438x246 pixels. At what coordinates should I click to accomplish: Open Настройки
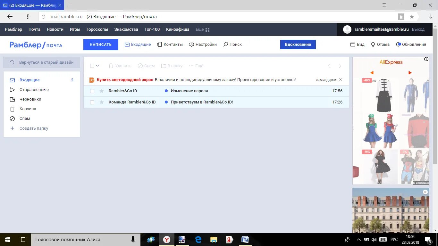click(203, 45)
